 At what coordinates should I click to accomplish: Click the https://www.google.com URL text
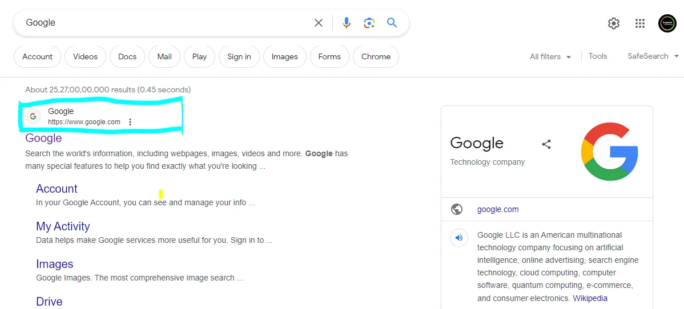click(x=84, y=122)
